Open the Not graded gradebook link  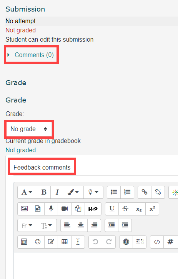pyautogui.click(x=21, y=150)
